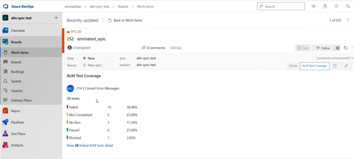
Task: Go to previous work item with up arrow
Action: pos(348,20)
